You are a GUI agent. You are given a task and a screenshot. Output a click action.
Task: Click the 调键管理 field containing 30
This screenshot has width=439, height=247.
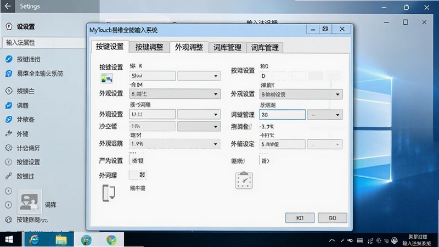[x=282, y=115]
